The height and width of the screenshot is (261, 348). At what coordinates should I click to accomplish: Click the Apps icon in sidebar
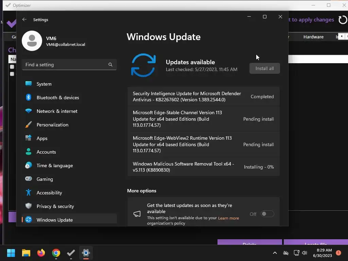[x=29, y=138]
